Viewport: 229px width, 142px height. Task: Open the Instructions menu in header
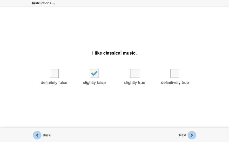41,3
